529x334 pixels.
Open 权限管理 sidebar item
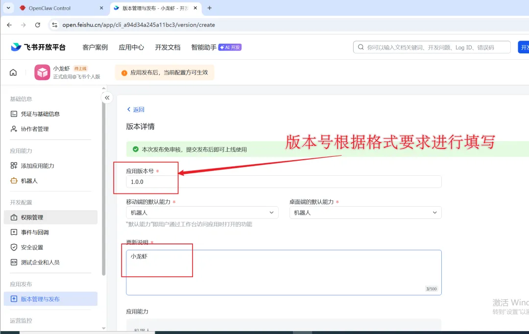tap(50, 217)
